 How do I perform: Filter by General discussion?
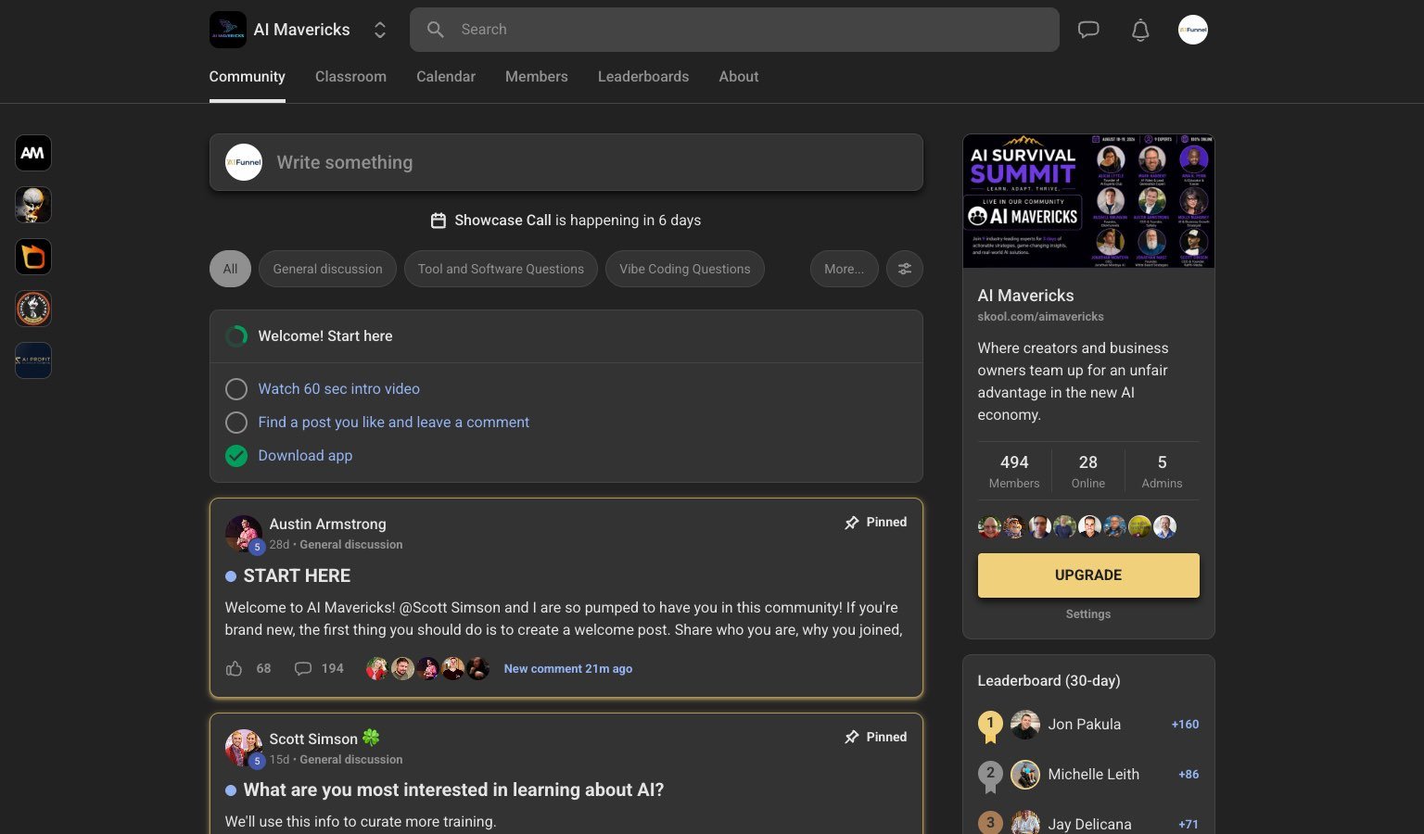point(327,269)
